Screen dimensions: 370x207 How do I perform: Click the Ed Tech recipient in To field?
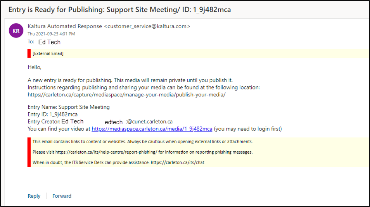click(49, 42)
